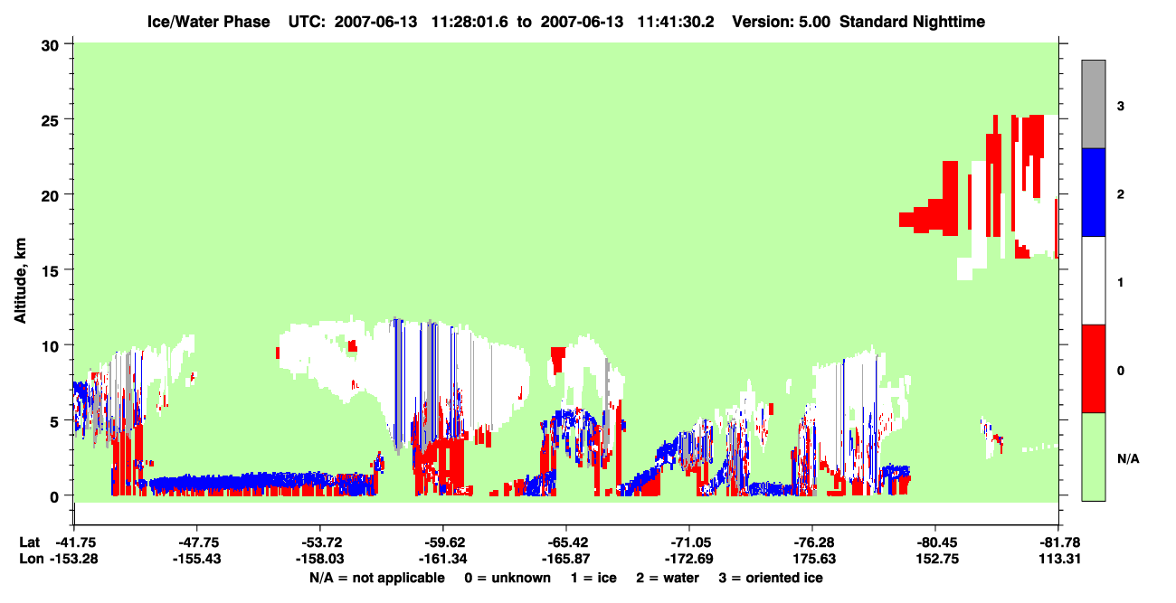Click the latitude value '-65.42'
The width and height of the screenshot is (1176, 603).
tap(565, 542)
